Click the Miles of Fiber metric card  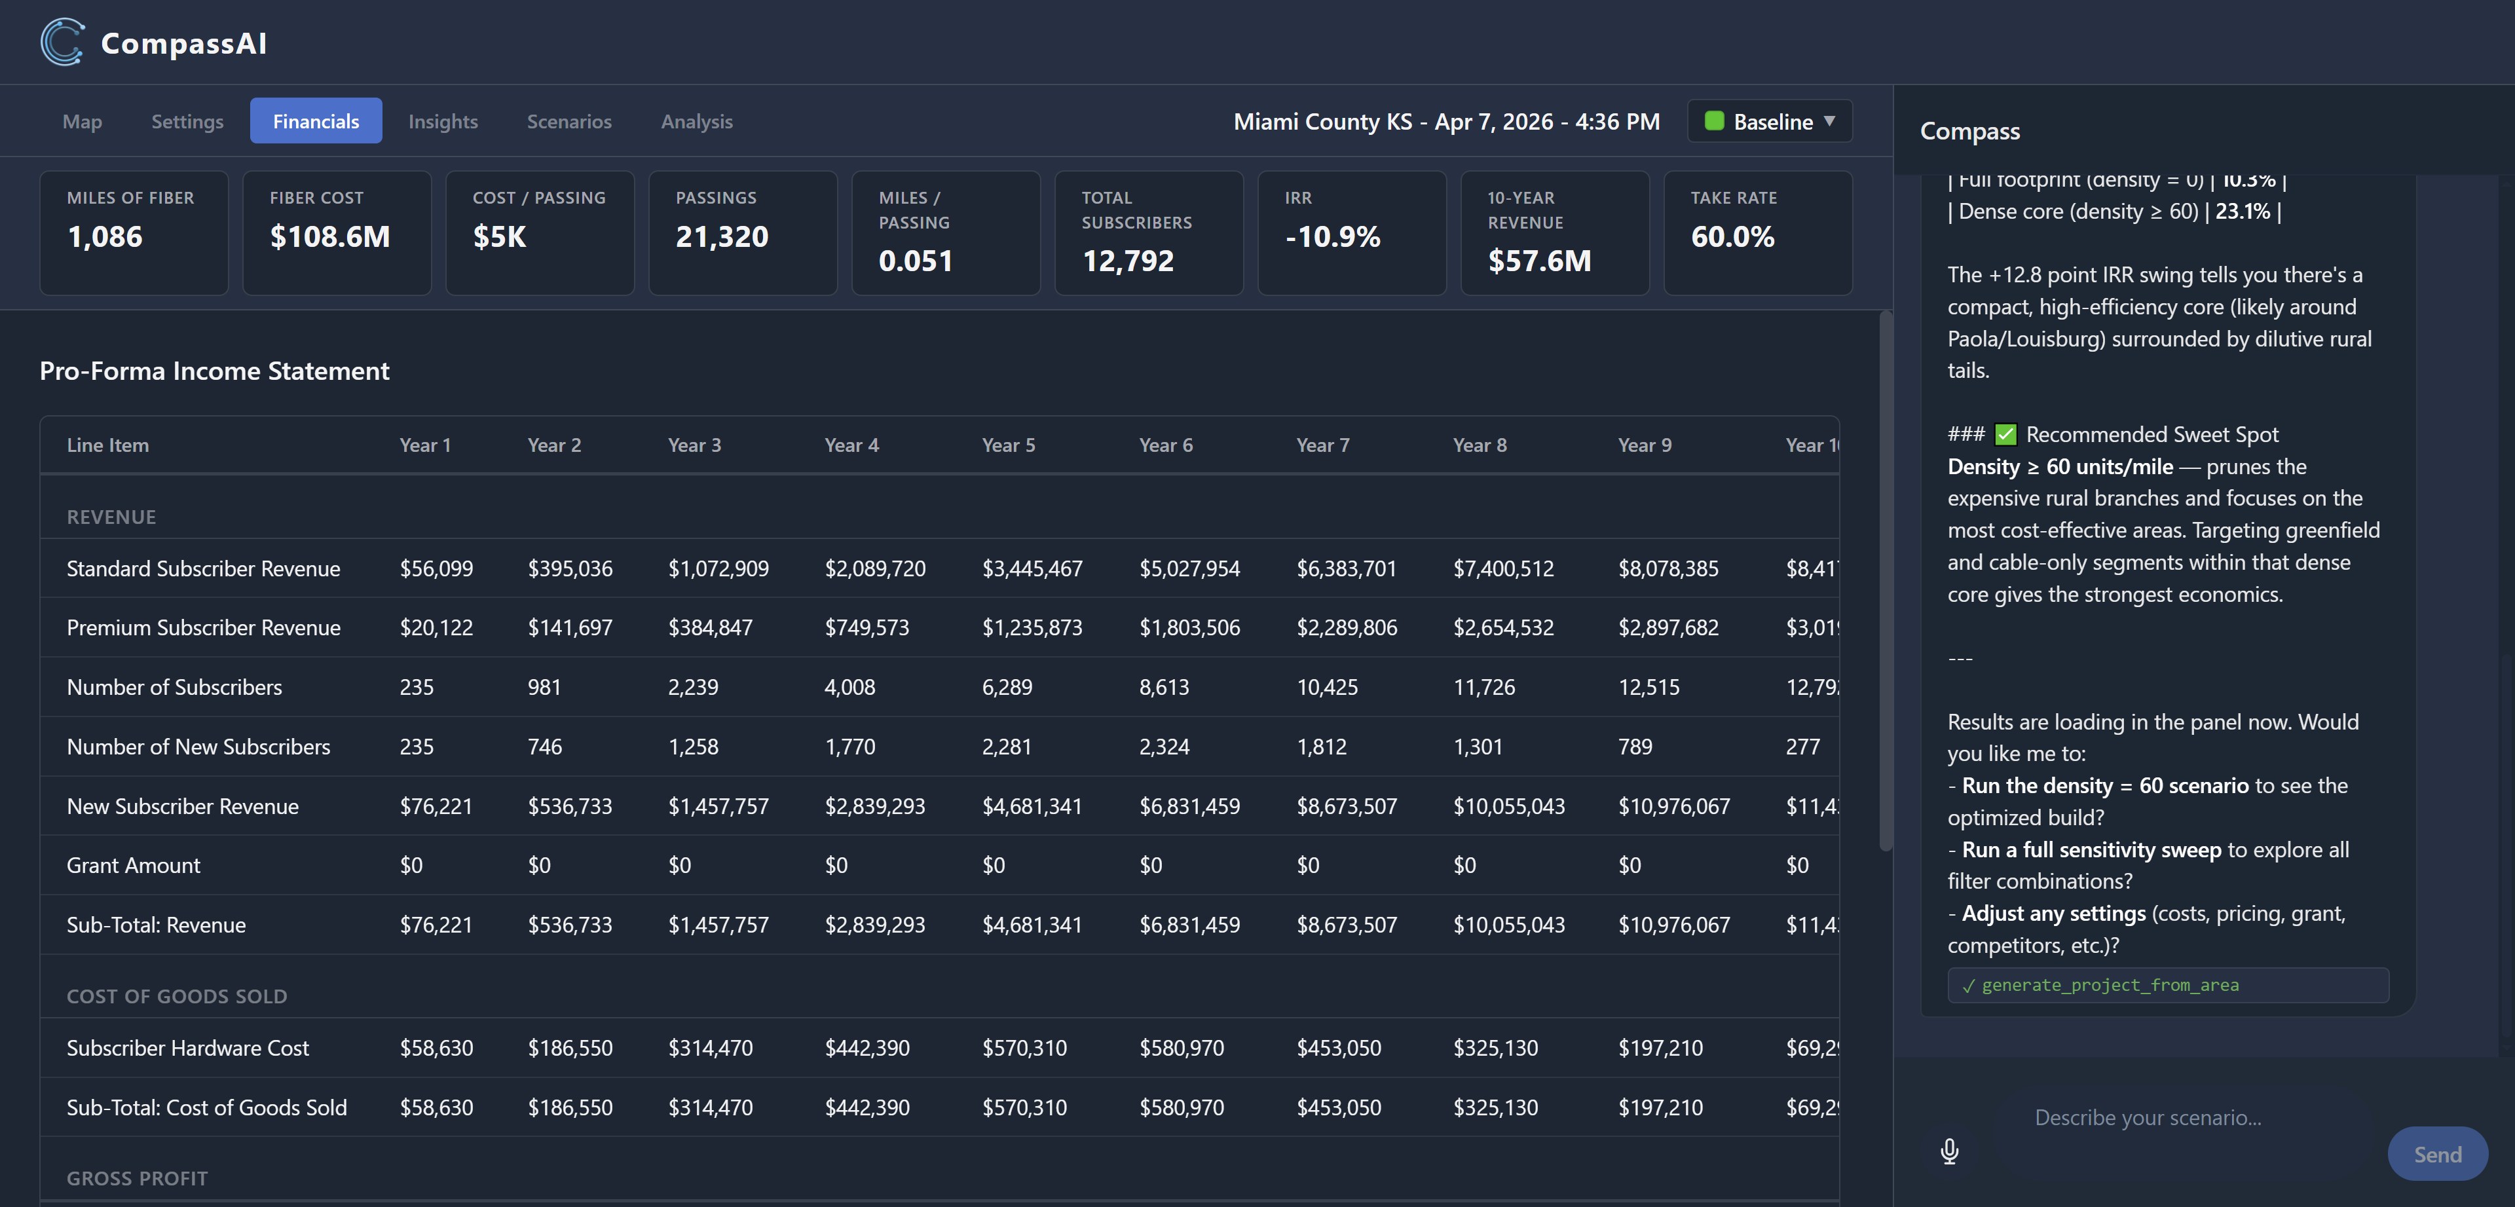click(x=134, y=232)
